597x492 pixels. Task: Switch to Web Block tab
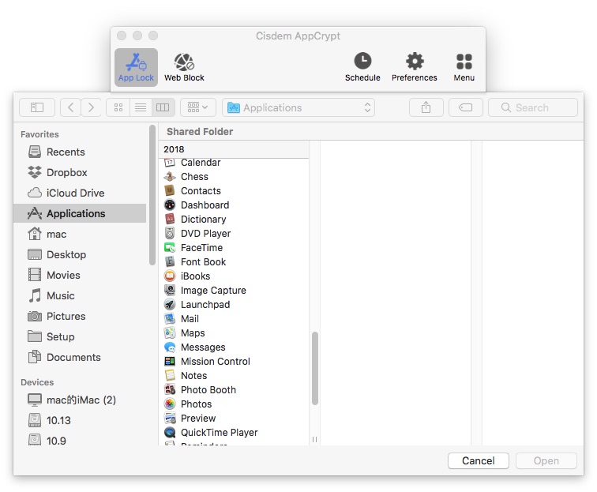(x=184, y=67)
